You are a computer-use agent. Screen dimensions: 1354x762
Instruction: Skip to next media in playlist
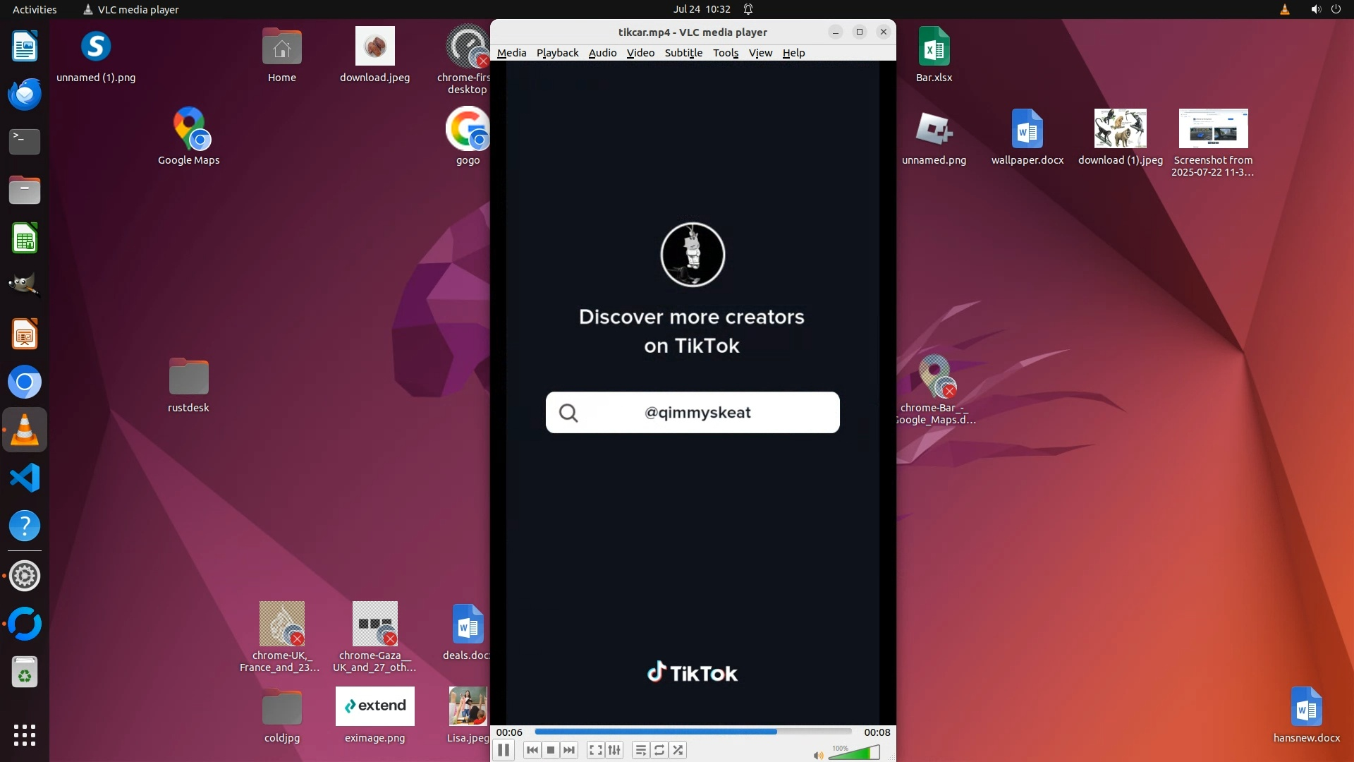(569, 750)
